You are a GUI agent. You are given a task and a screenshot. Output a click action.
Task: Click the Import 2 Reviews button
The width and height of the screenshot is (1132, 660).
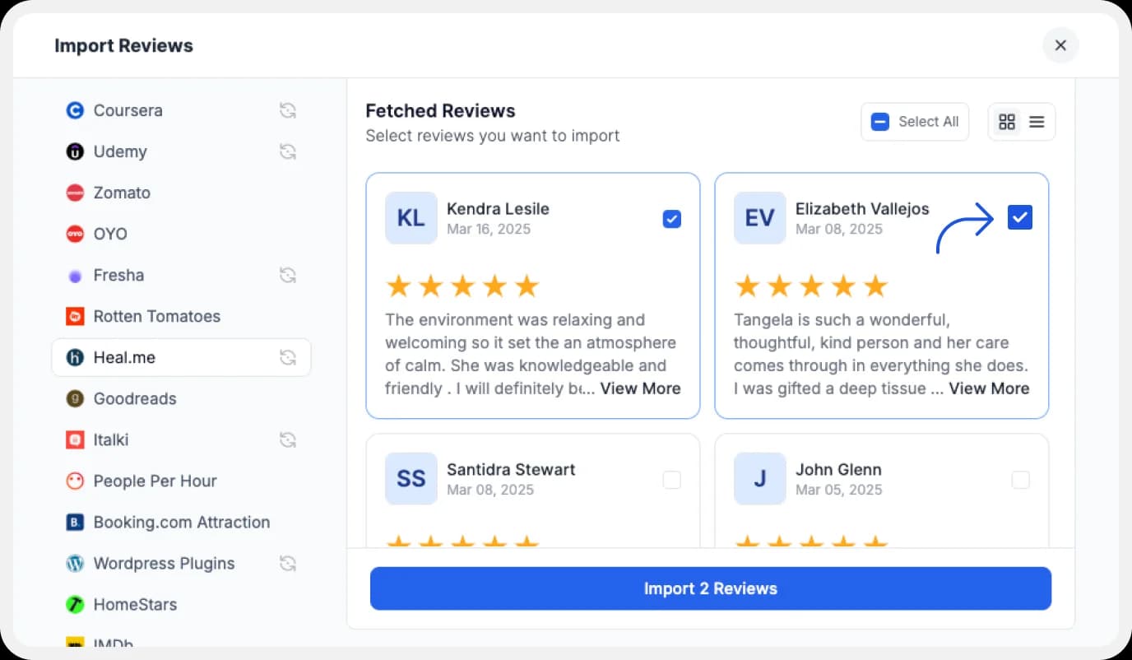tap(710, 588)
